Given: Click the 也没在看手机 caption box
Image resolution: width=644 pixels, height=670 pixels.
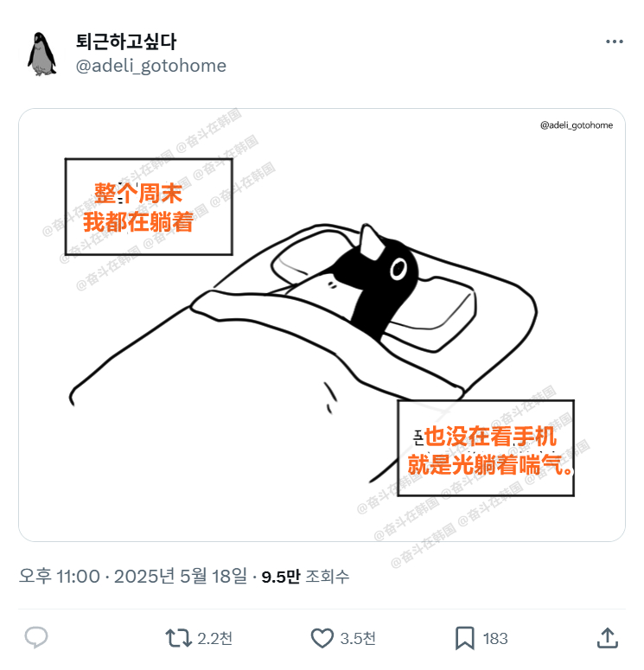Looking at the screenshot, I should click(486, 448).
